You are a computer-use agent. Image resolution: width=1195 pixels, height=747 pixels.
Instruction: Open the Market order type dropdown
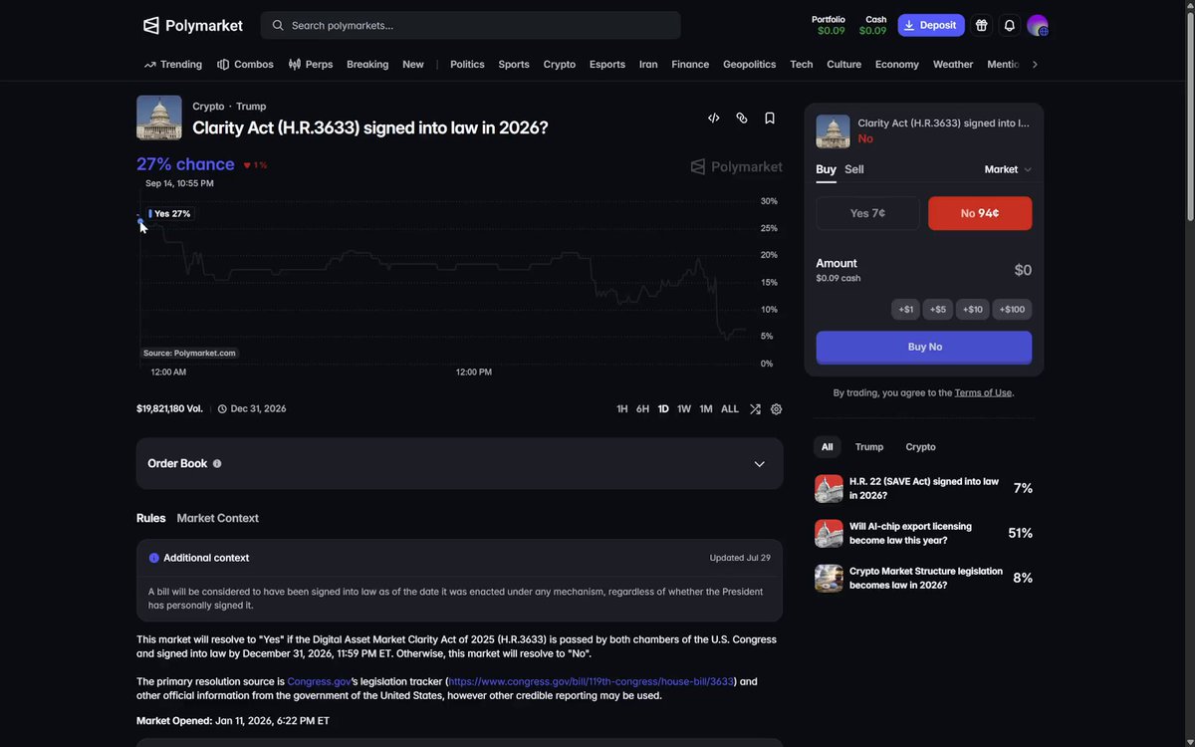click(x=1008, y=169)
